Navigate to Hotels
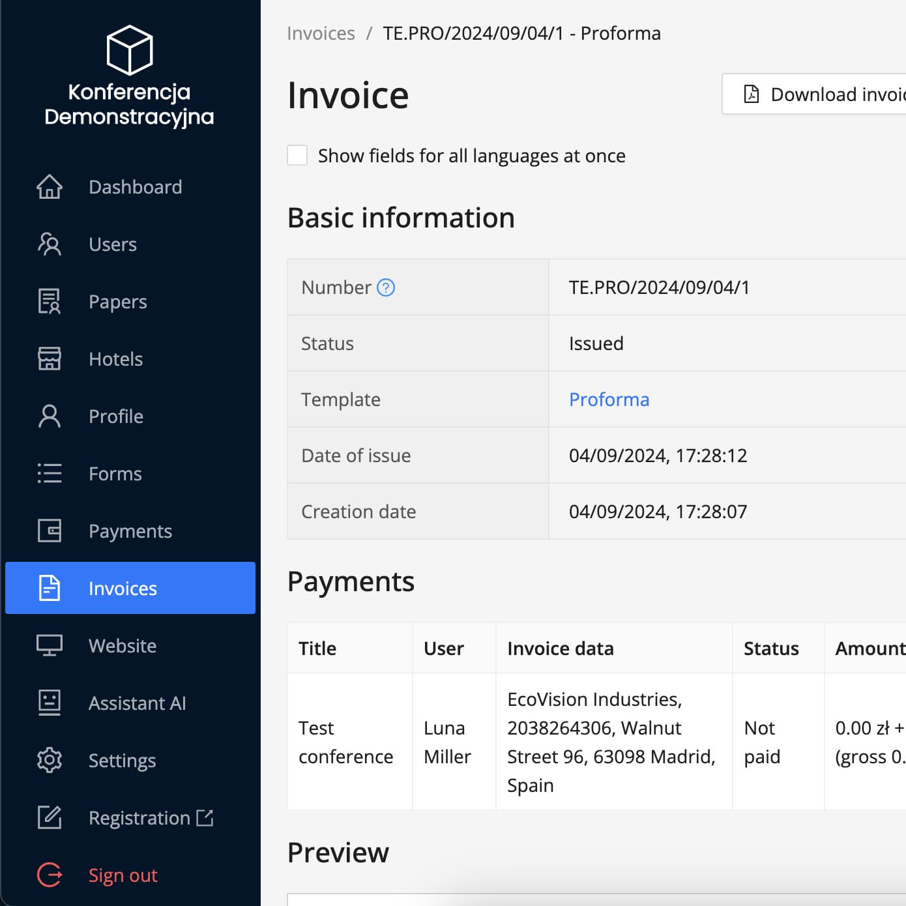This screenshot has width=906, height=906. click(130, 359)
